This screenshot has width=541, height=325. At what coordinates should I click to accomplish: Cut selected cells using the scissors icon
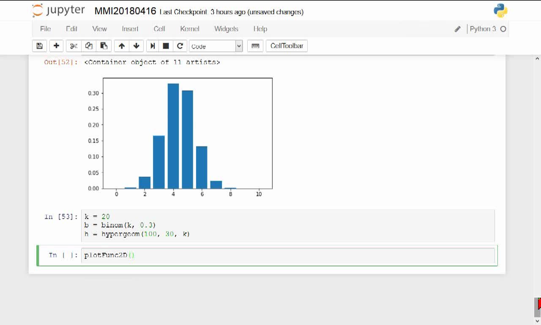pyautogui.click(x=74, y=46)
